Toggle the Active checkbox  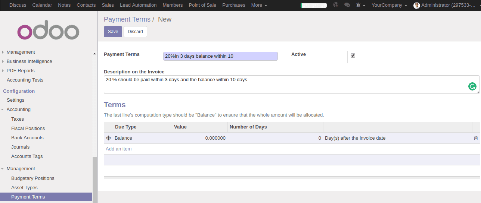click(353, 55)
